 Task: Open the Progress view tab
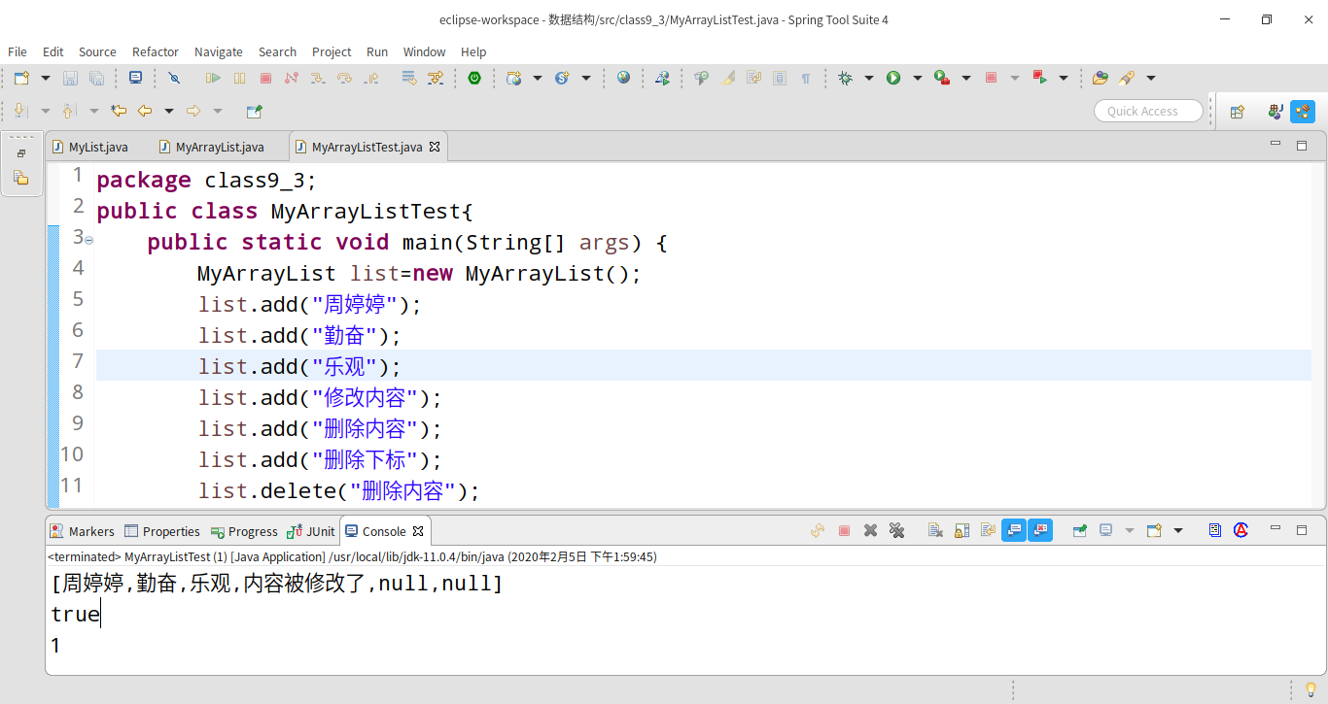point(245,531)
